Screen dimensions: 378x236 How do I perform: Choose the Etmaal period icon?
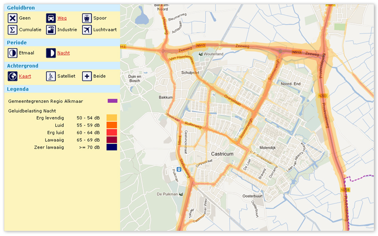click(x=12, y=53)
